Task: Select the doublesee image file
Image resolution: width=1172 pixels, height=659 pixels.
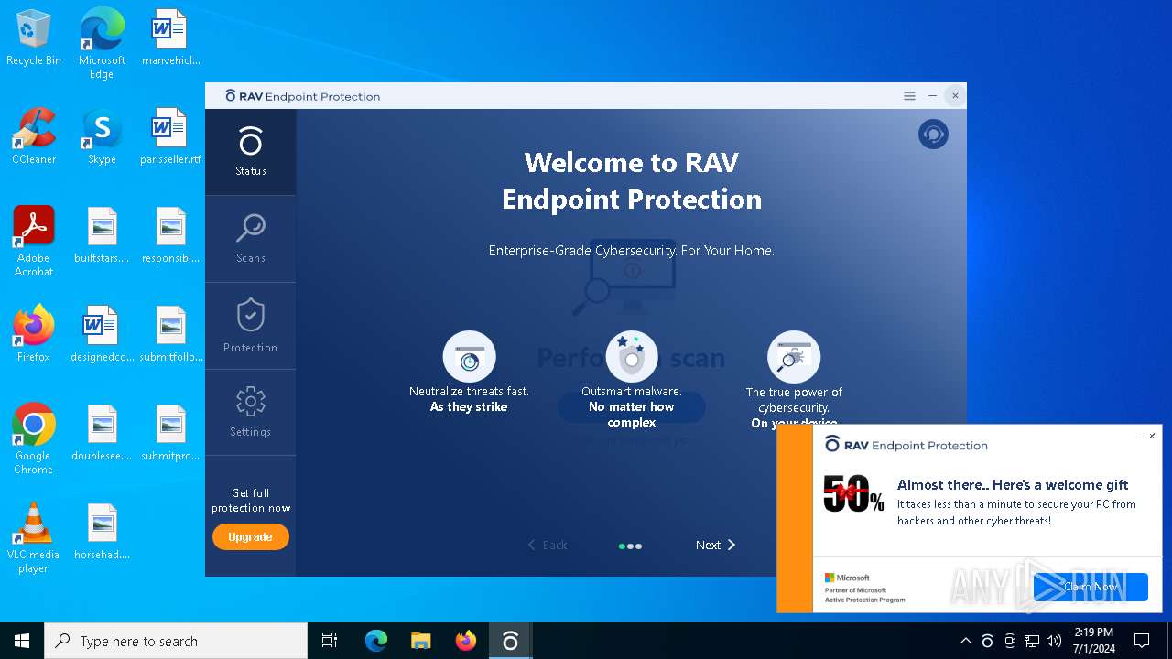Action: (102, 433)
